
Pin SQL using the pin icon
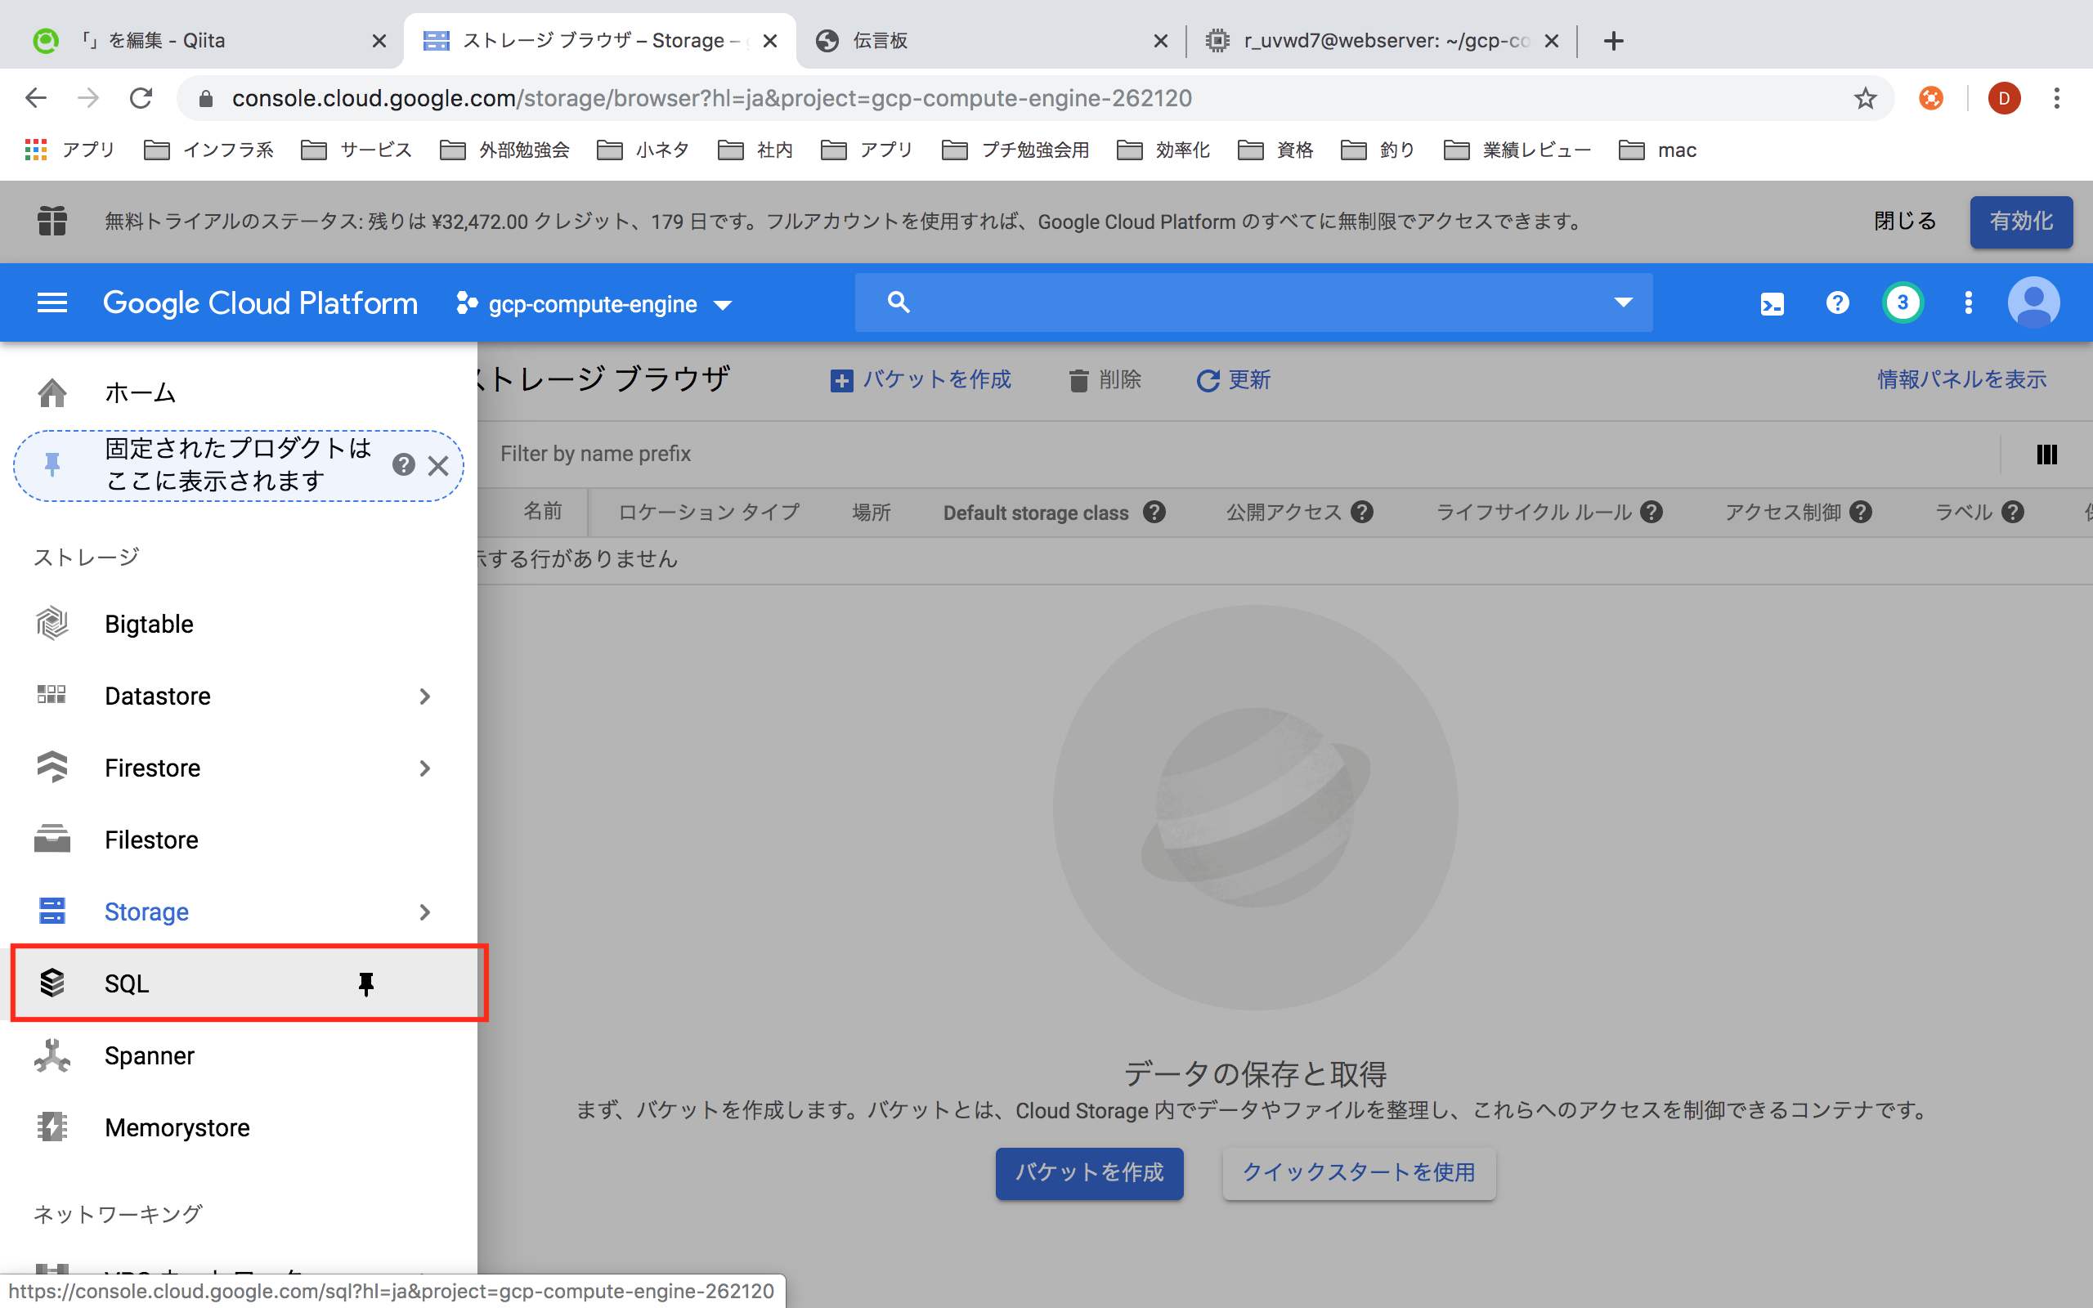(x=365, y=983)
